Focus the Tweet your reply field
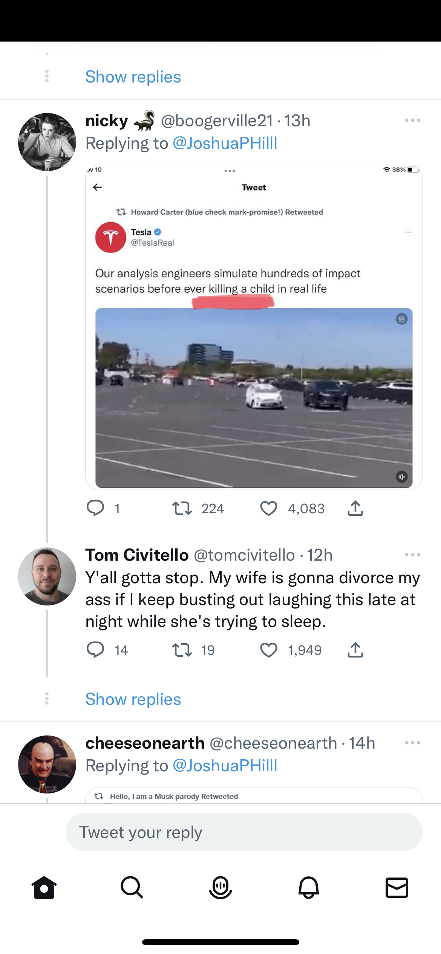 click(244, 832)
